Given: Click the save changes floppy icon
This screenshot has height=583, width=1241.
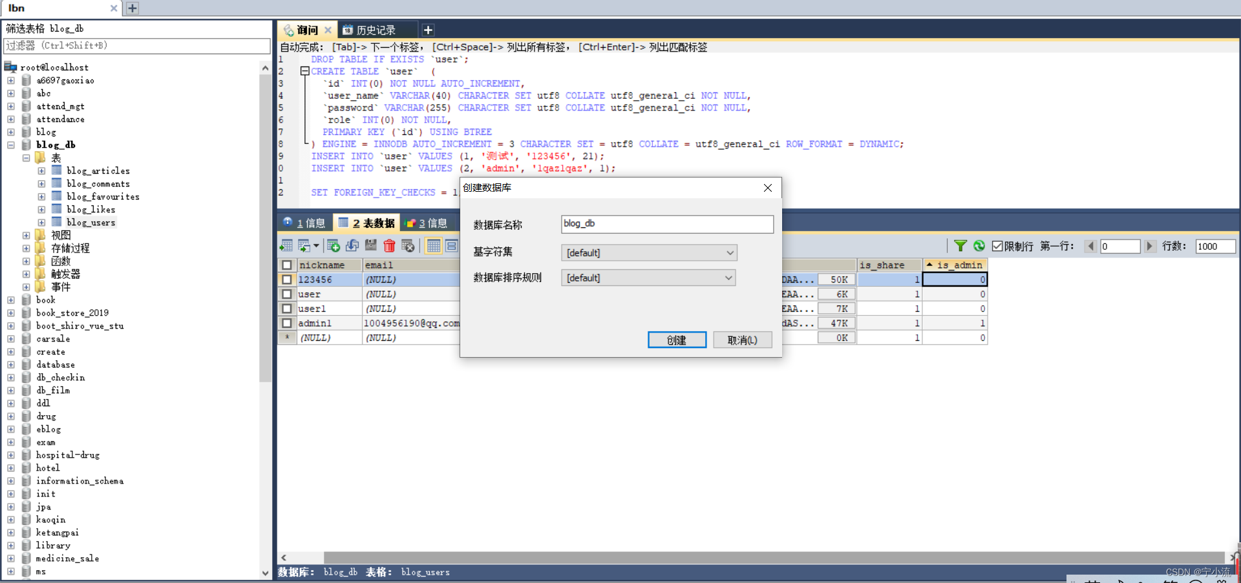Looking at the screenshot, I should click(x=370, y=245).
